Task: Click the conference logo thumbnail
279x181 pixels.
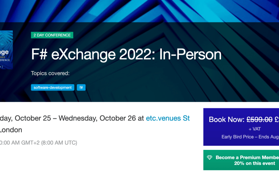Action: 6,50
